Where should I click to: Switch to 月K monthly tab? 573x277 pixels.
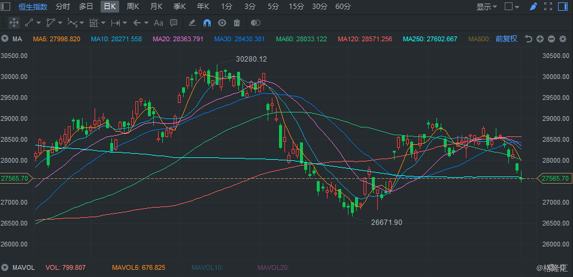156,6
